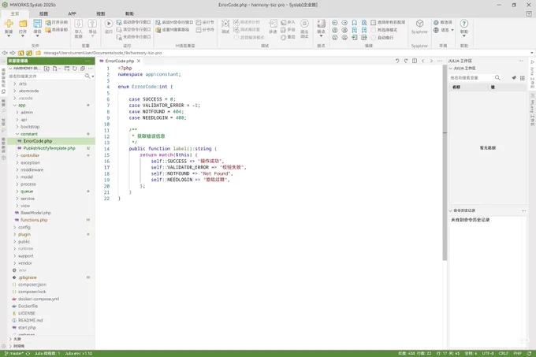
Task: Expand the config folder
Action: pos(15,227)
